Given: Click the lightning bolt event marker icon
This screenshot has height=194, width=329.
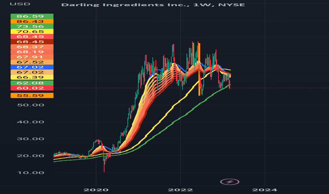Looking at the screenshot, I should [x=229, y=182].
